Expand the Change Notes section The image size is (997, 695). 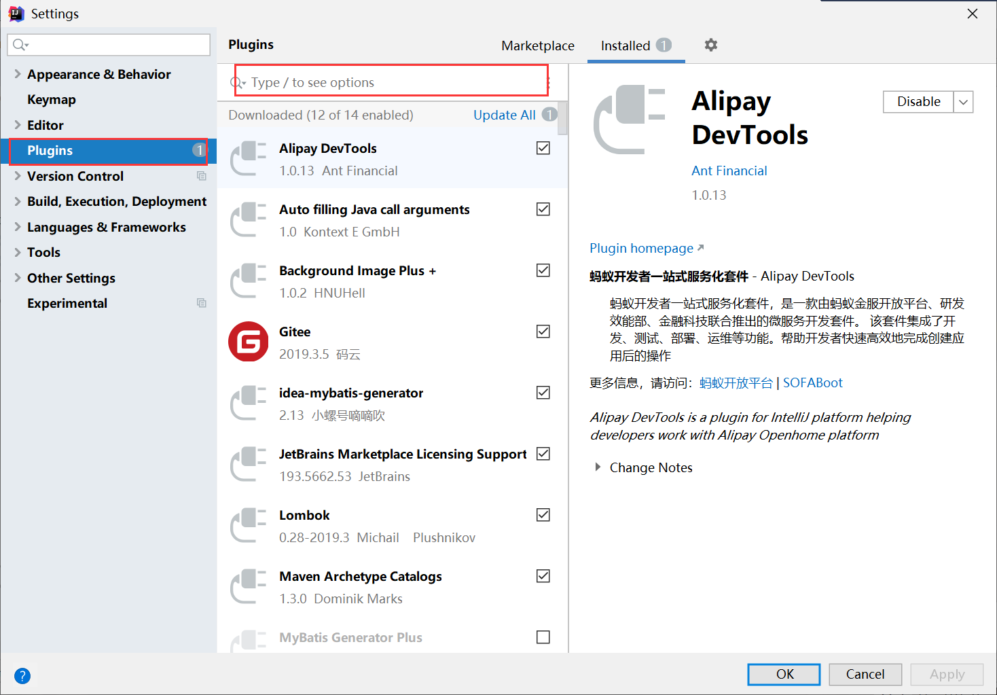(598, 467)
